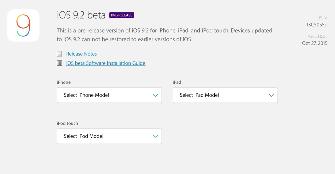Image resolution: width=335 pixels, height=174 pixels.
Task: Click the chevron on the iPad dropdown
Action: point(271,95)
